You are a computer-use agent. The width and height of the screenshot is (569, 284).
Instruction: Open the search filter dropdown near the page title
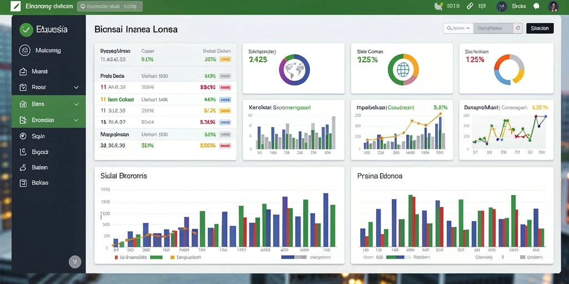coord(458,28)
